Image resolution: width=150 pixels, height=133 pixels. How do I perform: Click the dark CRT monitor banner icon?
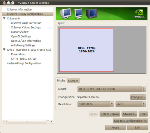coord(91,14)
